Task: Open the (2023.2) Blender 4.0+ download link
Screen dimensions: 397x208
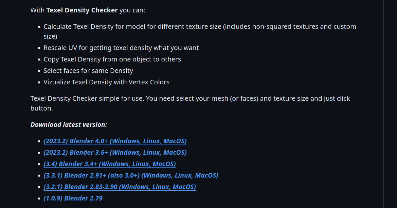Action: pos(115,141)
